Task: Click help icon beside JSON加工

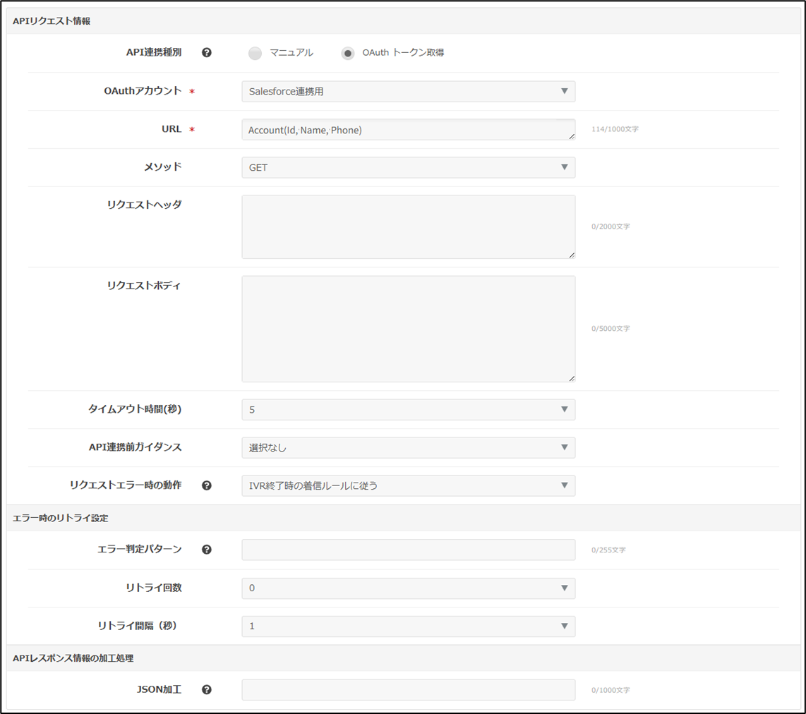Action: pos(207,689)
